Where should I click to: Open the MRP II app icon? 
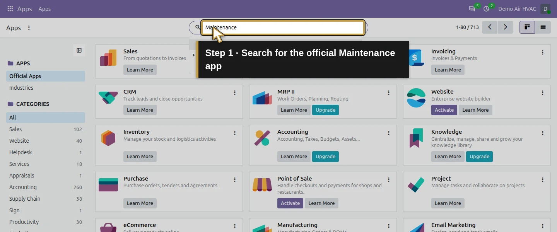pyautogui.click(x=262, y=98)
